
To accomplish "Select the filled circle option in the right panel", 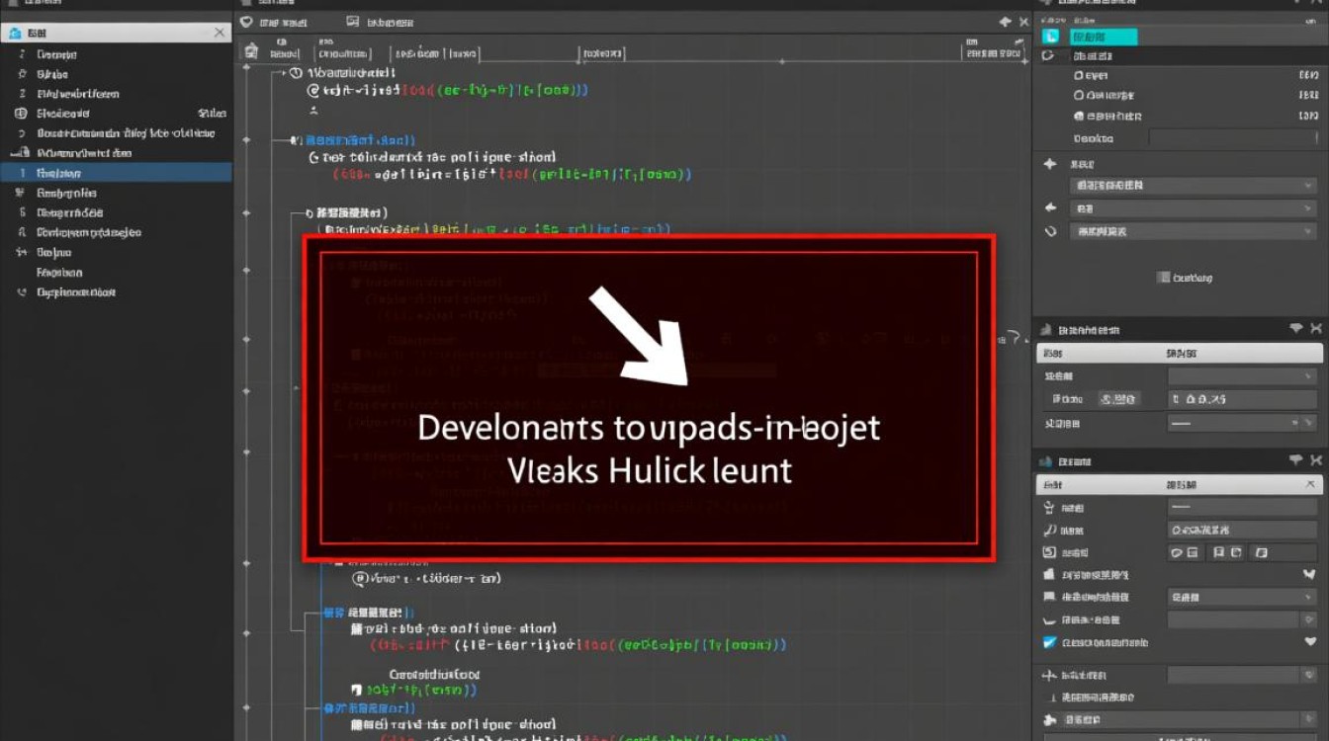I will point(1079,116).
